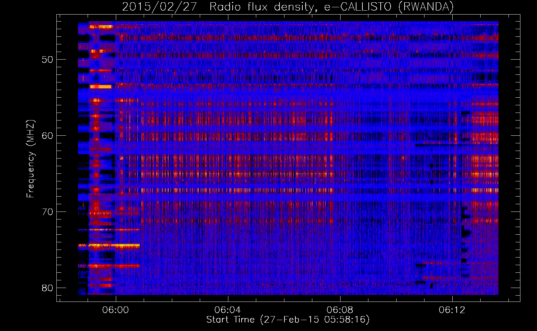
Task: Click the 06:00 time tick label
Action: pos(115,310)
